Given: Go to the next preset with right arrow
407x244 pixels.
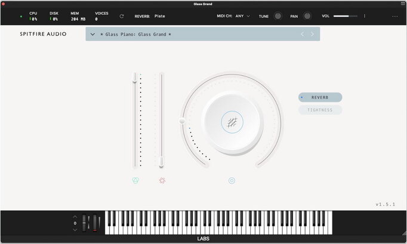Looking at the screenshot, I should tap(312, 34).
